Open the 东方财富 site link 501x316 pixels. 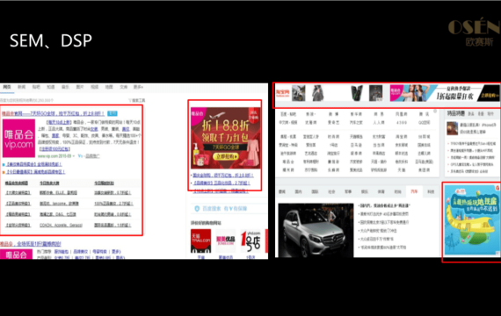379,137
